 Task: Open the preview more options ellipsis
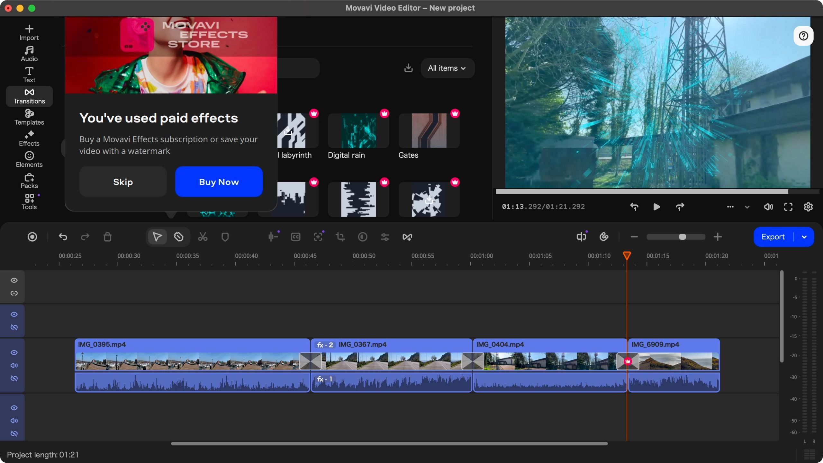730,207
